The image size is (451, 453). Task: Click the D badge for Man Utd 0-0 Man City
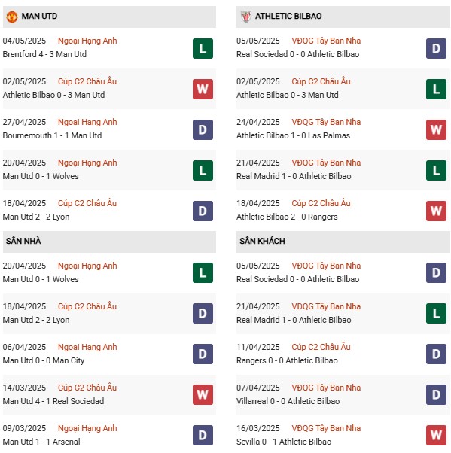tap(203, 354)
